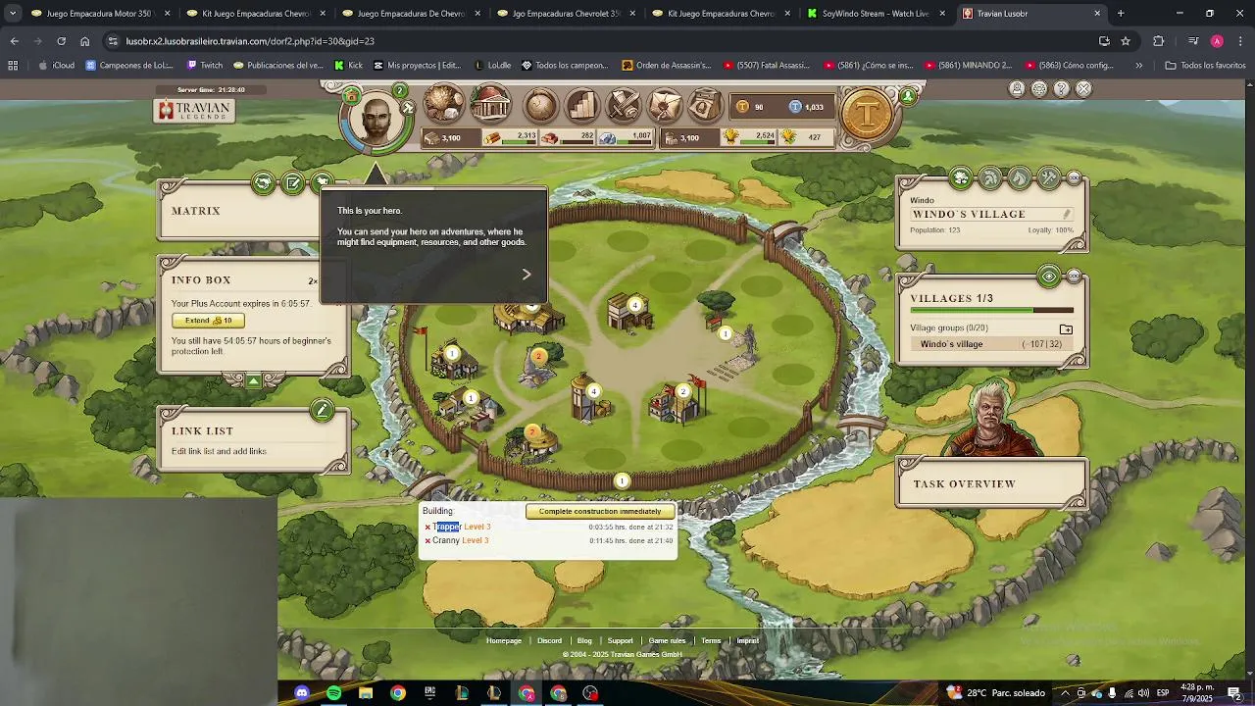The width and height of the screenshot is (1255, 706).
Task: Click the pencil to rename Windo's village
Action: tap(1066, 214)
